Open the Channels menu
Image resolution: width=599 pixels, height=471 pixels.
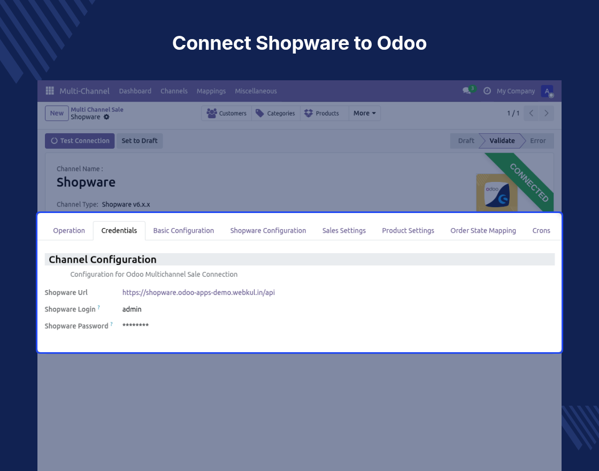pos(174,91)
